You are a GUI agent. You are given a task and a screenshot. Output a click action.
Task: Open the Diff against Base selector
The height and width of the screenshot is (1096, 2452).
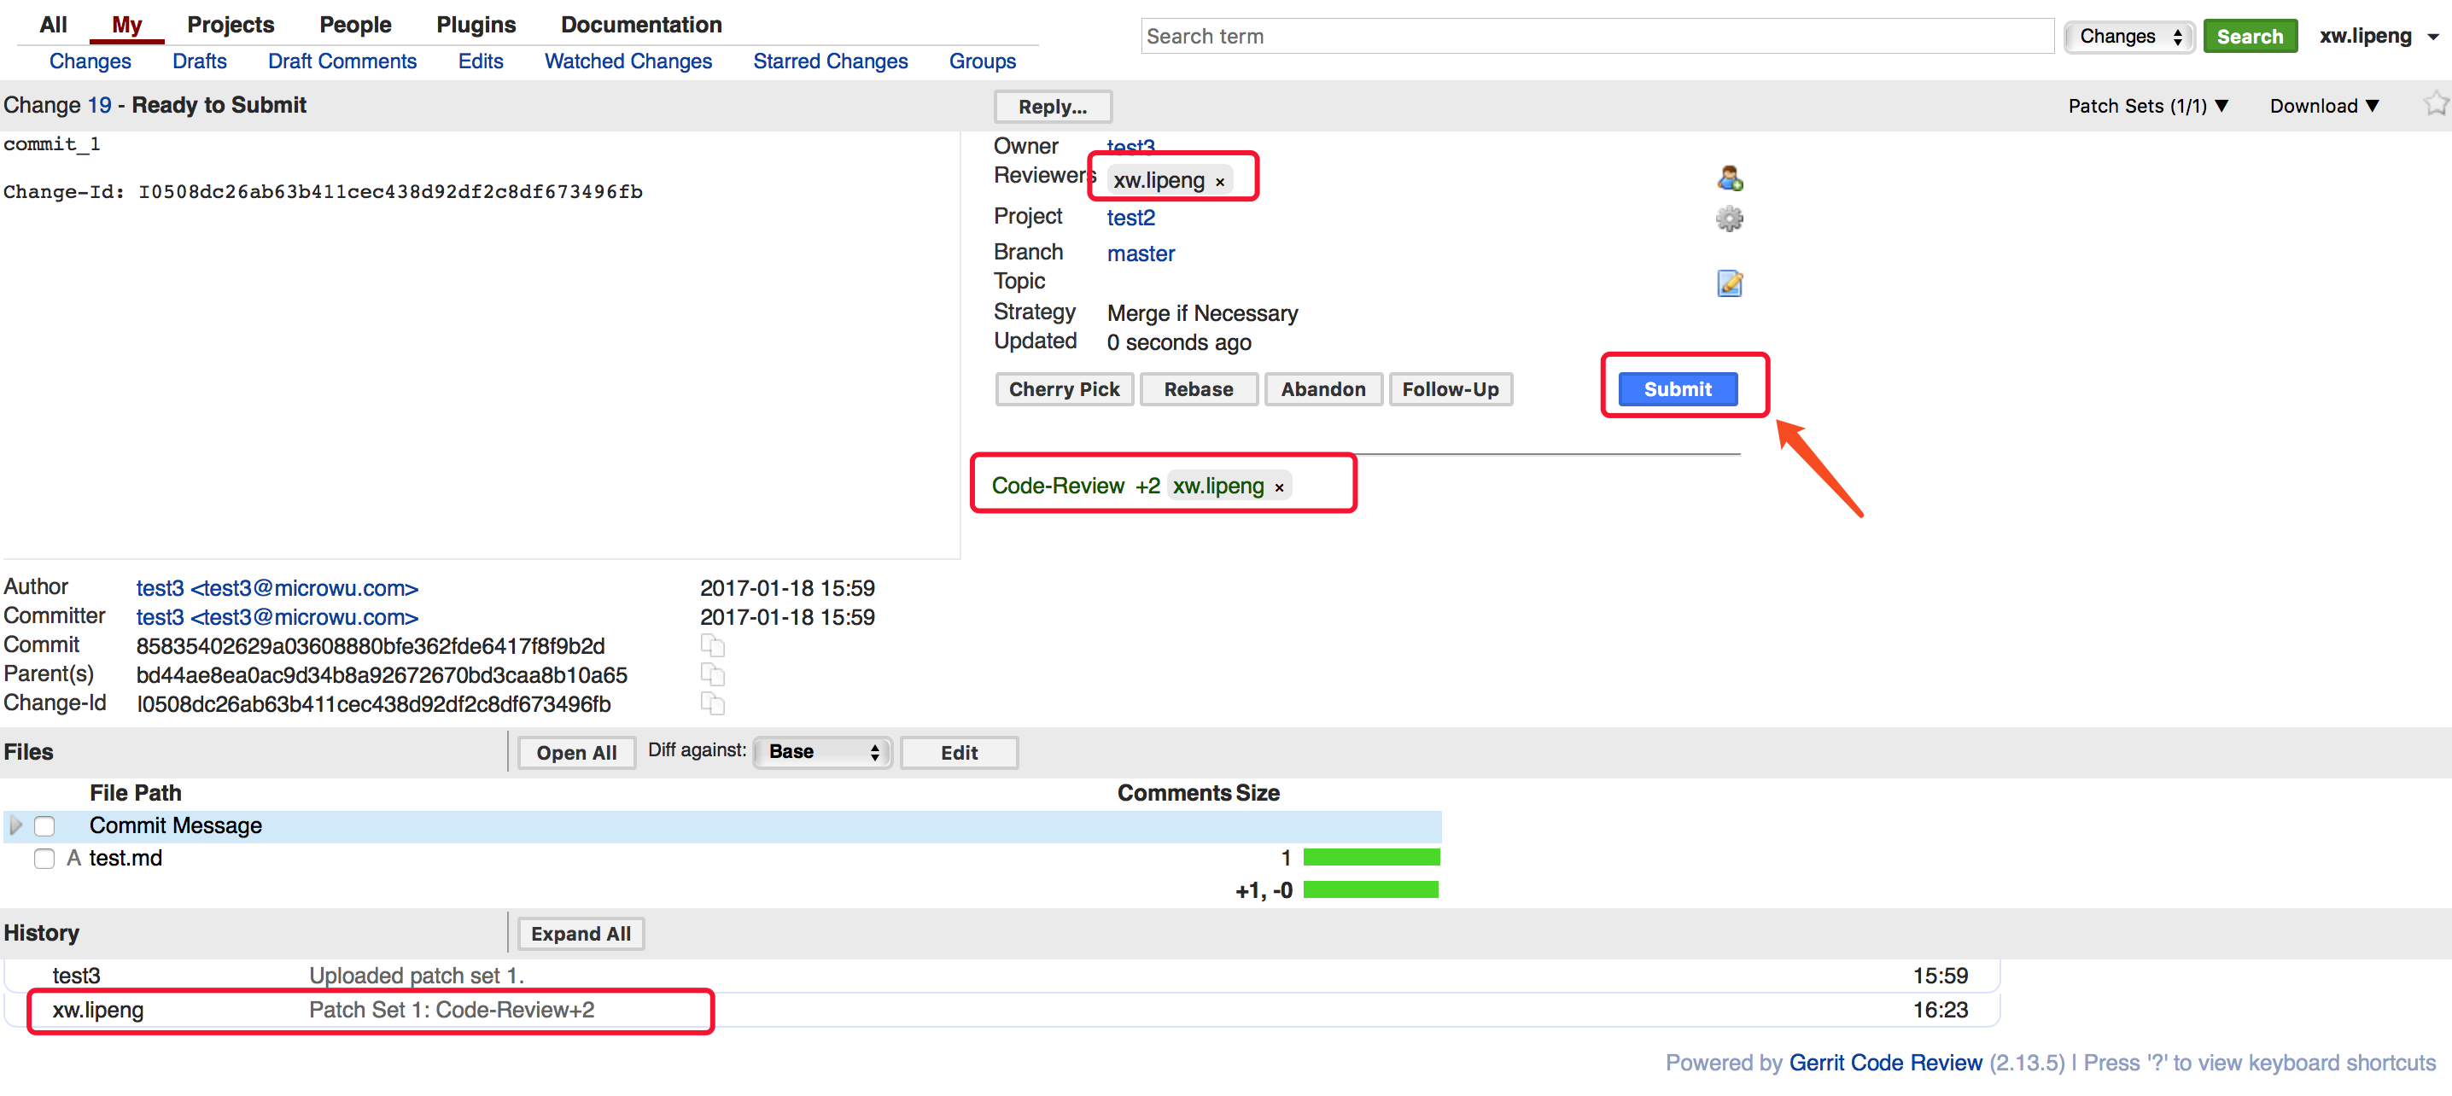(822, 752)
